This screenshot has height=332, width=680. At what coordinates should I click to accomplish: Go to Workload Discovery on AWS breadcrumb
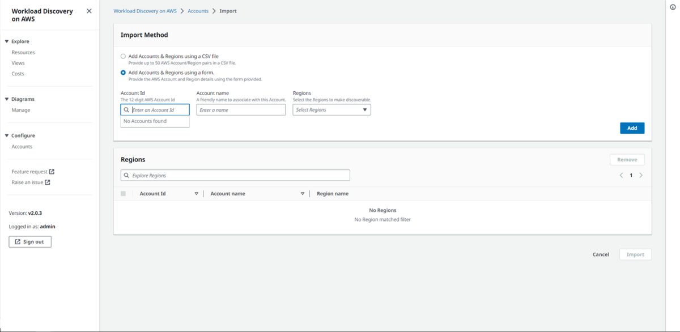(145, 11)
